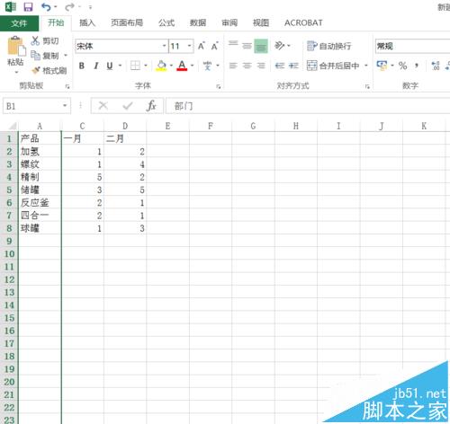Select the Cut scissors icon
The height and width of the screenshot is (424, 450).
pos(35,40)
